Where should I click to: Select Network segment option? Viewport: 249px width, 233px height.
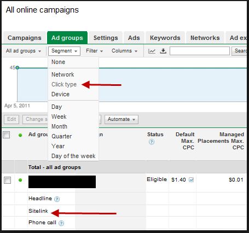pos(73,74)
